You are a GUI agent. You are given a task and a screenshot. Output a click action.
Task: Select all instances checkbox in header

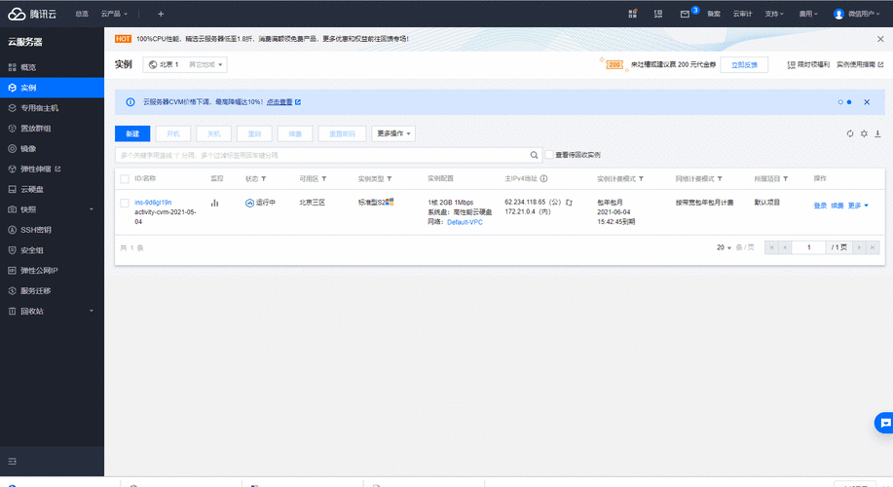click(125, 179)
